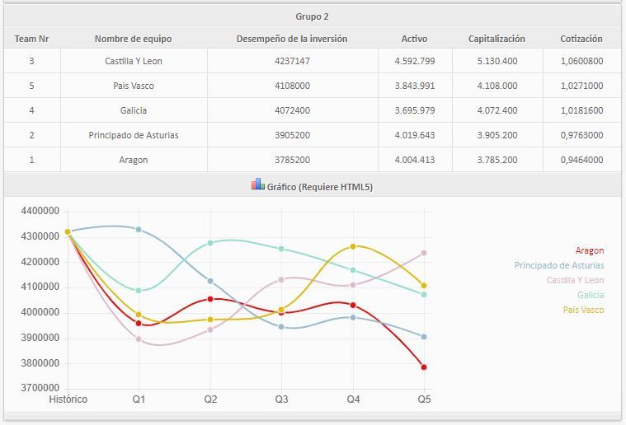Click the Gráfico (Requiere HTML5) heading
Viewport: 626px width, 425px height.
point(320,187)
